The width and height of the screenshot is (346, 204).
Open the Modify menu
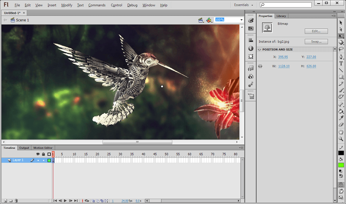click(67, 5)
